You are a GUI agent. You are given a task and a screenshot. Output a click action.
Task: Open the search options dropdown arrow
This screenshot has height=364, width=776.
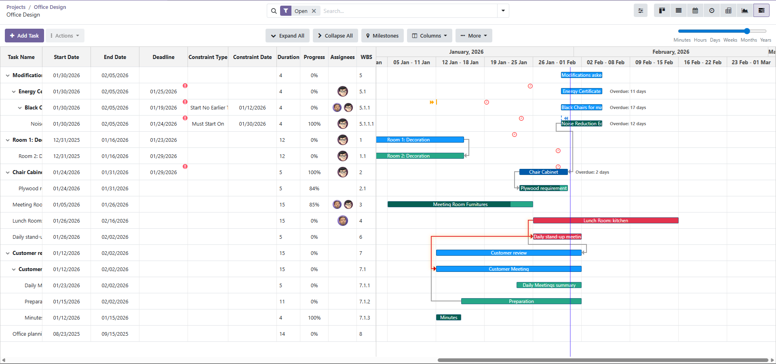tap(502, 11)
